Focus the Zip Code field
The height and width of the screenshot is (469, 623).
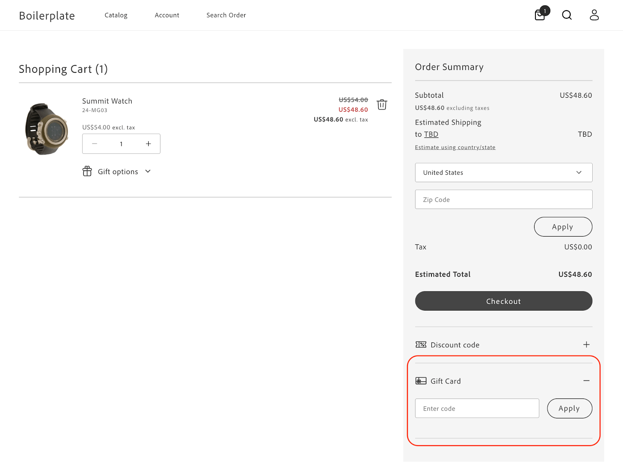tap(503, 199)
